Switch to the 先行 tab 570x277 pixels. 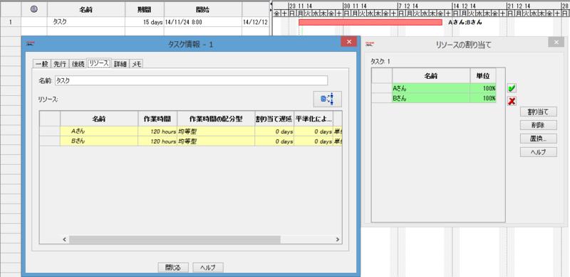60,64
